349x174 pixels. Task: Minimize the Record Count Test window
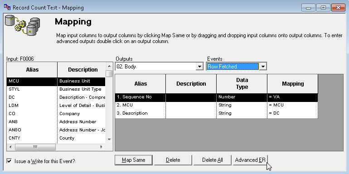tap(308, 7)
